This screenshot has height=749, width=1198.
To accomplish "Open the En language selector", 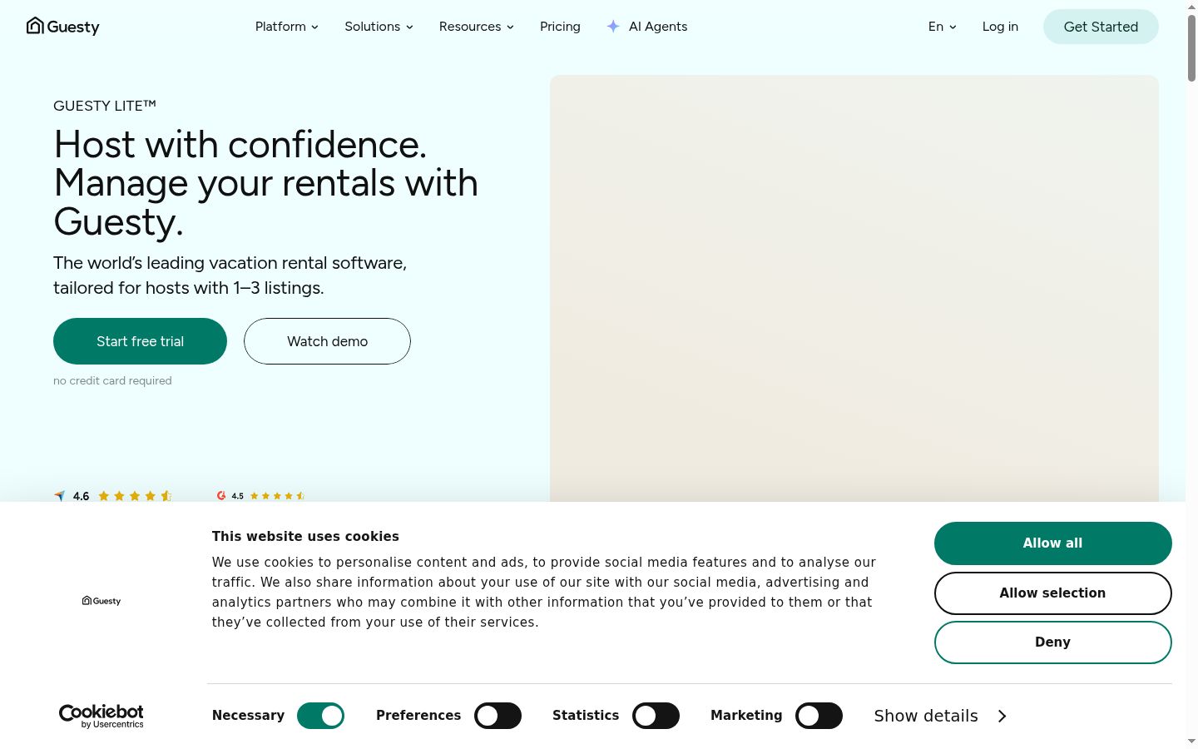I will tap(943, 27).
